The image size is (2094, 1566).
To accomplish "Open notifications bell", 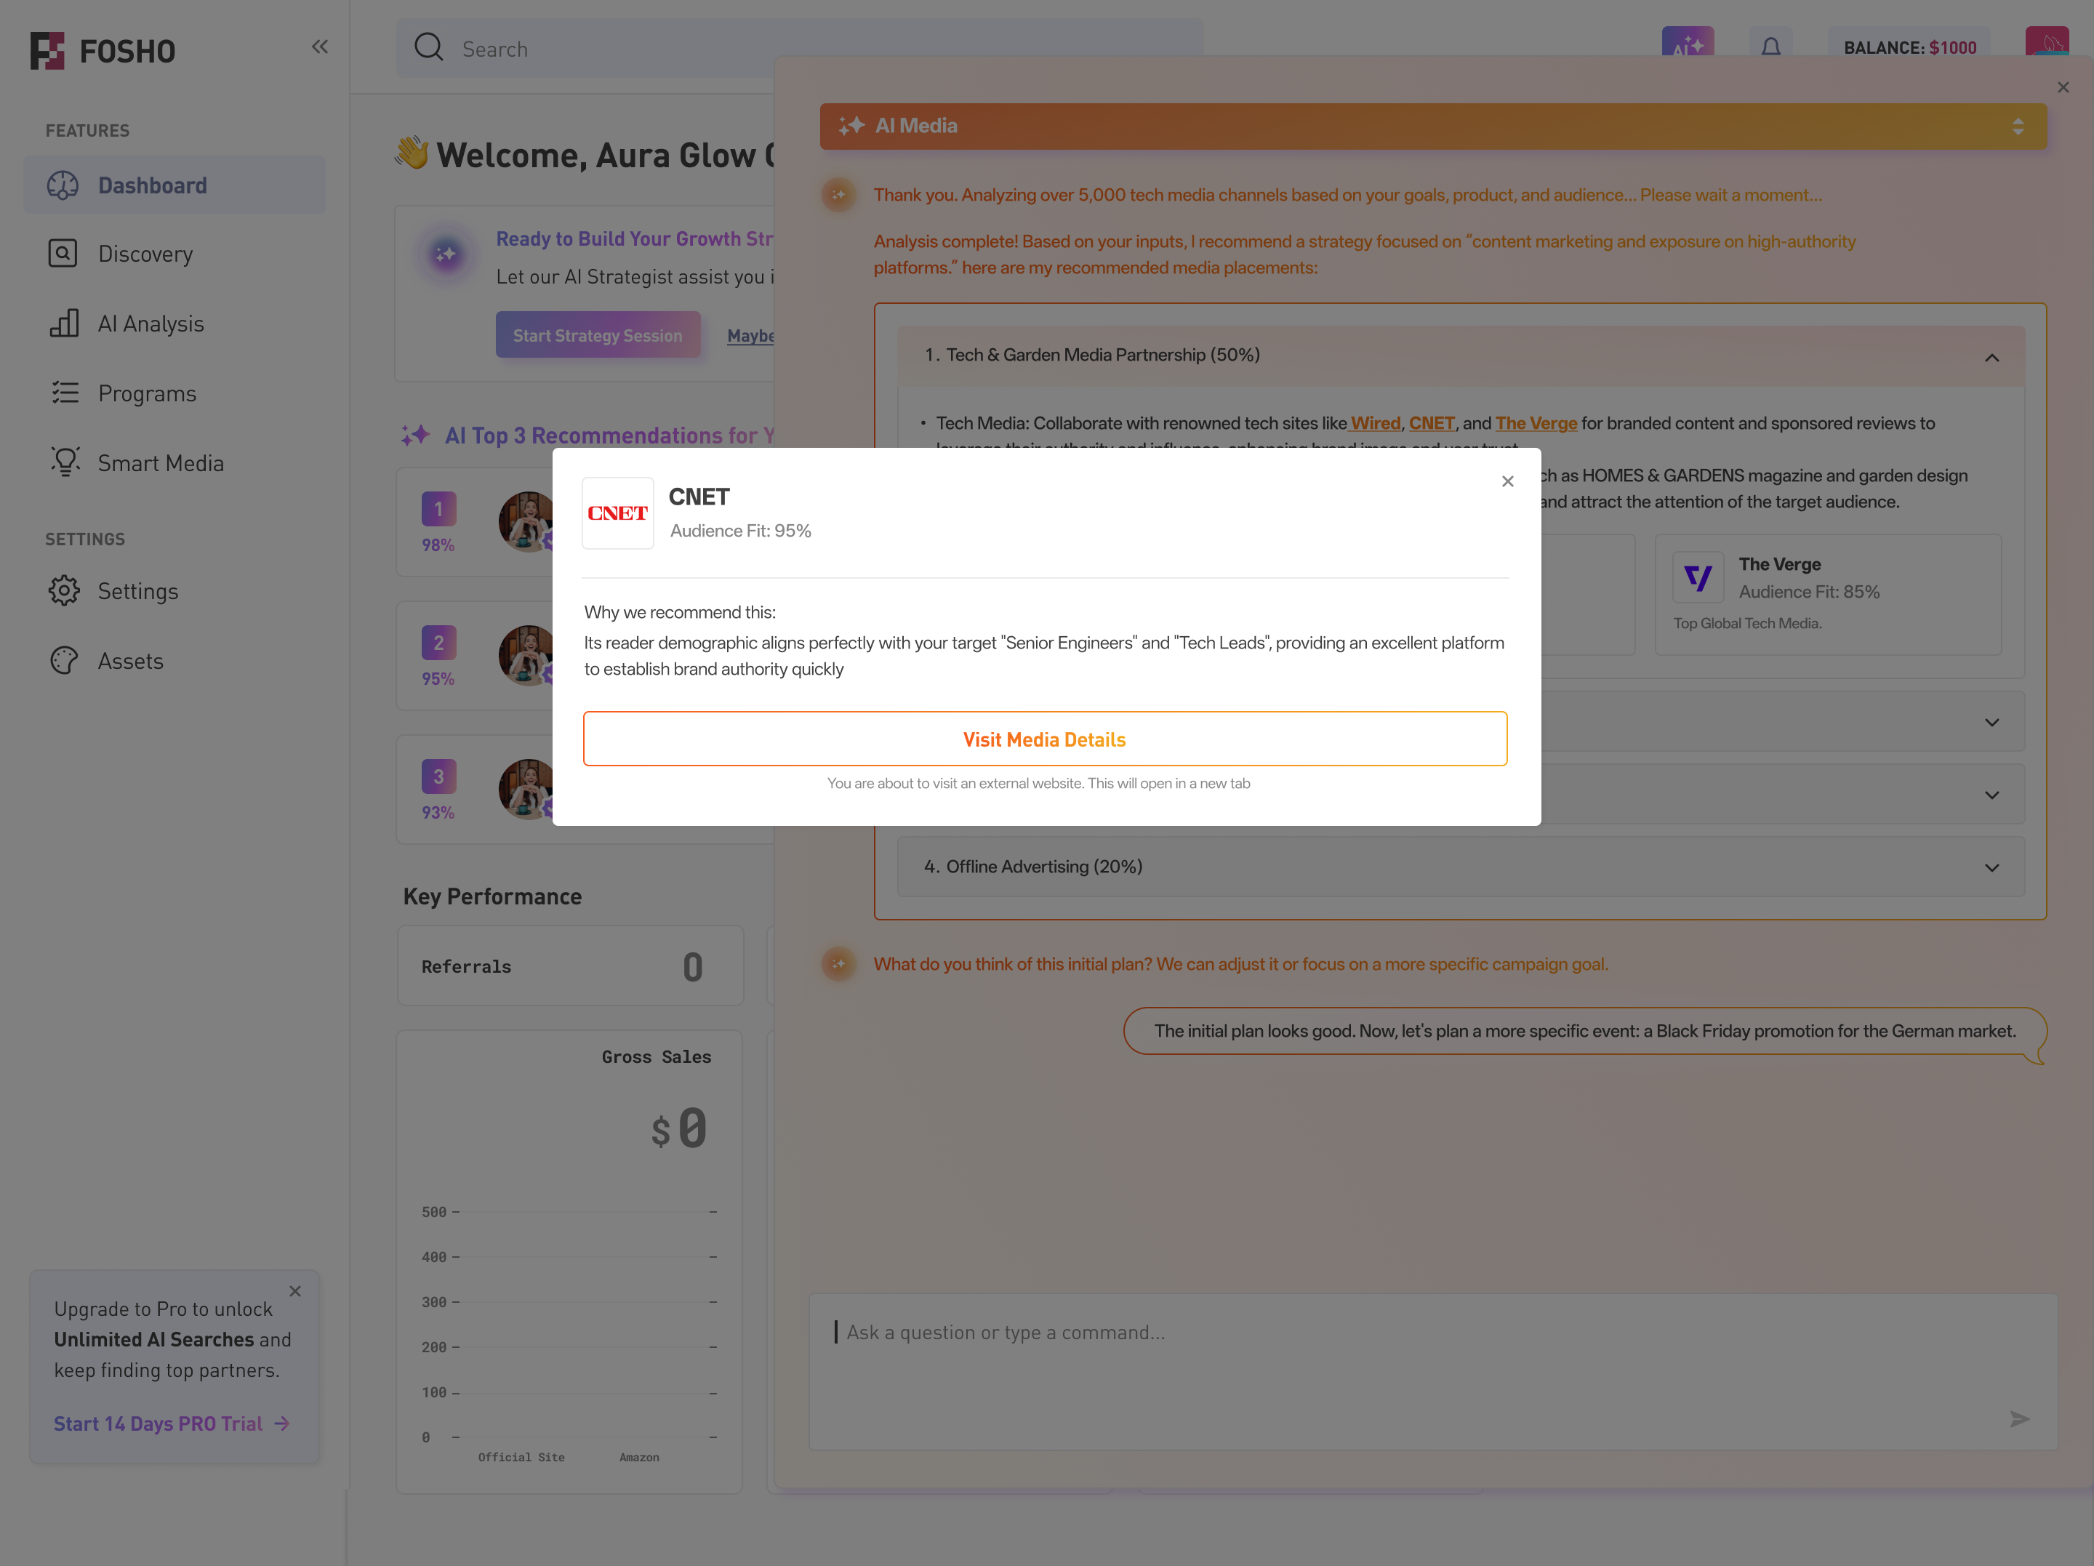I will click(x=1770, y=47).
